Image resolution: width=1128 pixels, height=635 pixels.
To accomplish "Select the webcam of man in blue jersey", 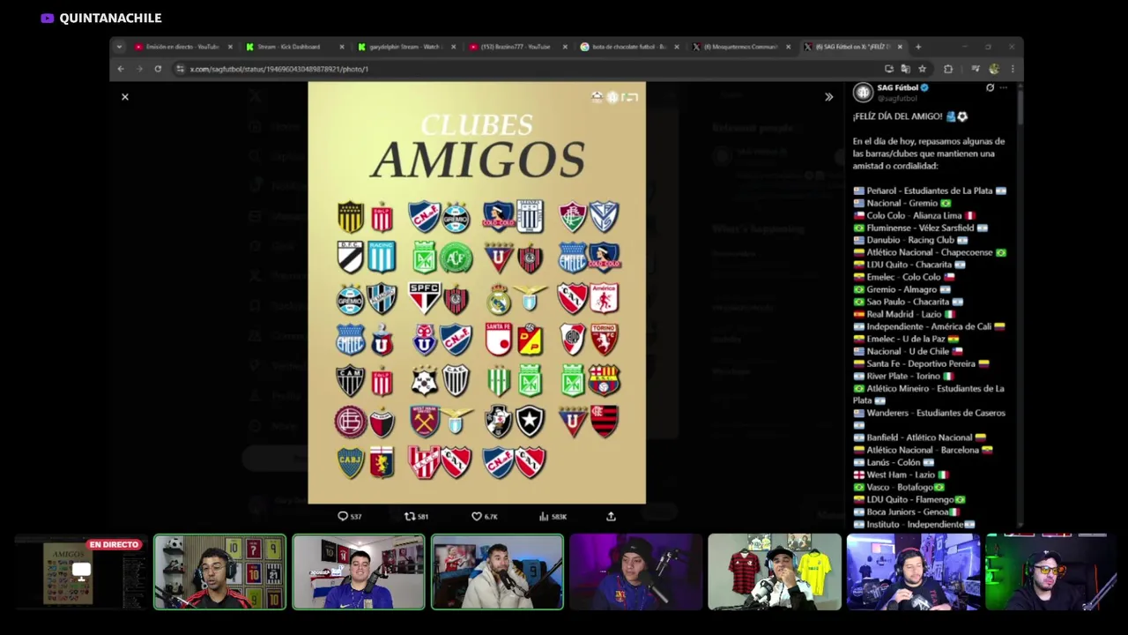I will [x=359, y=571].
